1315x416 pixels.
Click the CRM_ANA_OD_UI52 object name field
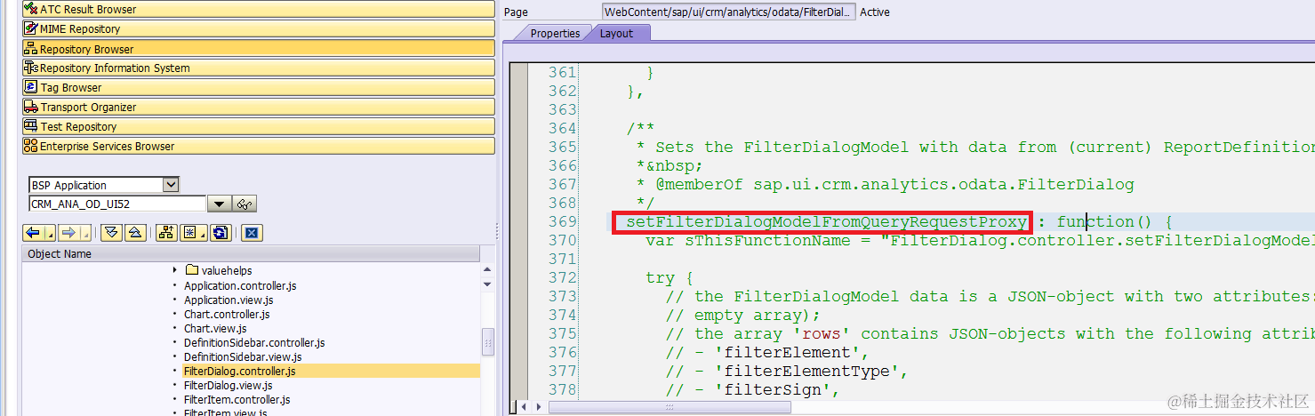point(116,204)
